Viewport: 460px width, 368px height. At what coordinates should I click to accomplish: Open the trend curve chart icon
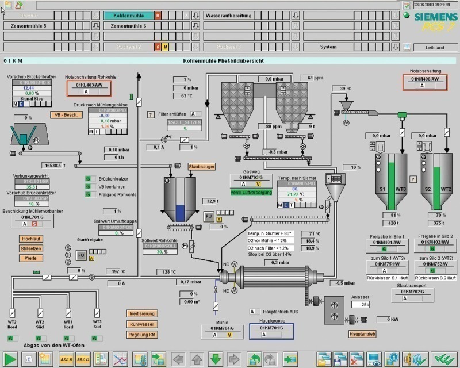coord(120,359)
